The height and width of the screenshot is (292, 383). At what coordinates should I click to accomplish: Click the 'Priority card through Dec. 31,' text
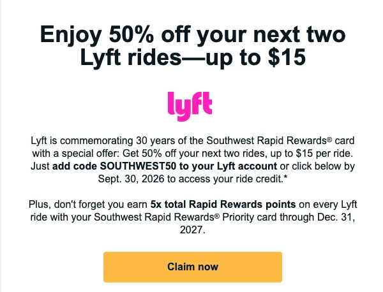pyautogui.click(x=289, y=217)
